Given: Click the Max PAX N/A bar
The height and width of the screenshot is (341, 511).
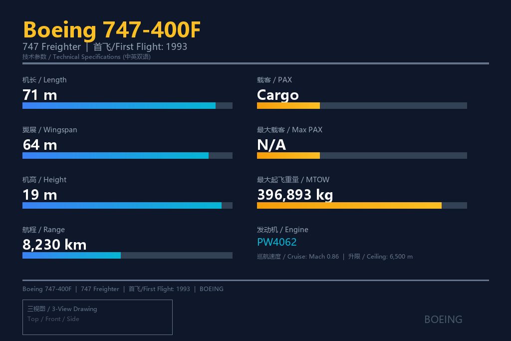Looking at the screenshot, I should point(362,155).
